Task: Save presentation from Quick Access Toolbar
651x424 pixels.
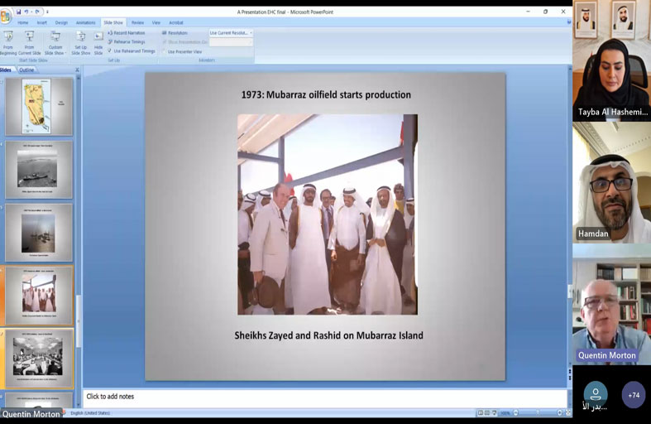Action: [x=18, y=12]
